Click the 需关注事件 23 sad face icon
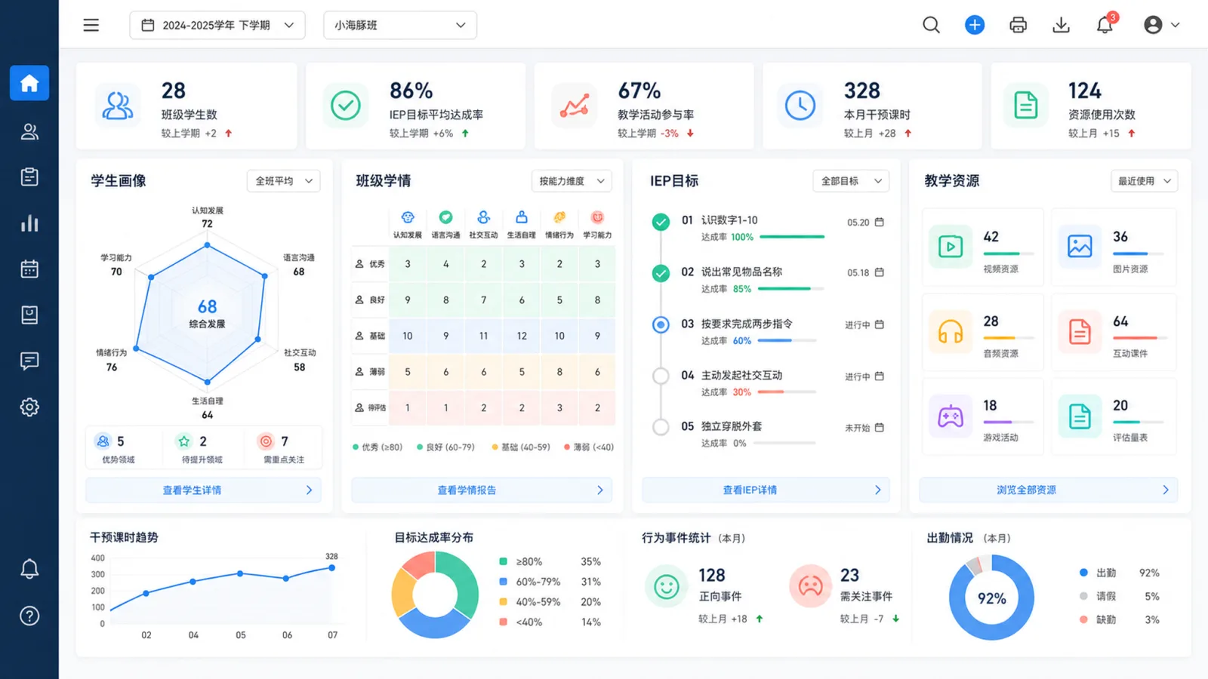The width and height of the screenshot is (1208, 679). 810,586
